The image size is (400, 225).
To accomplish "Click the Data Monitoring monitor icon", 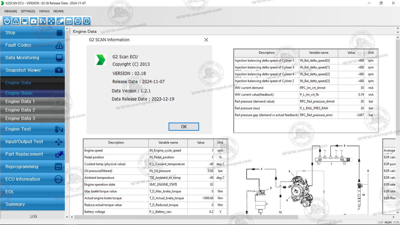I will click(x=25, y=21).
